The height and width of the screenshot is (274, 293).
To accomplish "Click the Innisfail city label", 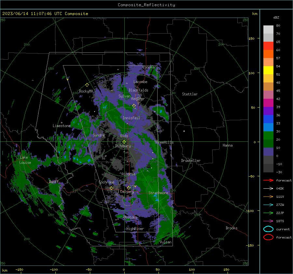I will pyautogui.click(x=131, y=118).
